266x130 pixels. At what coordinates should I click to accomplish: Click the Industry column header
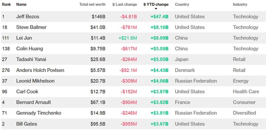tap(240, 5)
